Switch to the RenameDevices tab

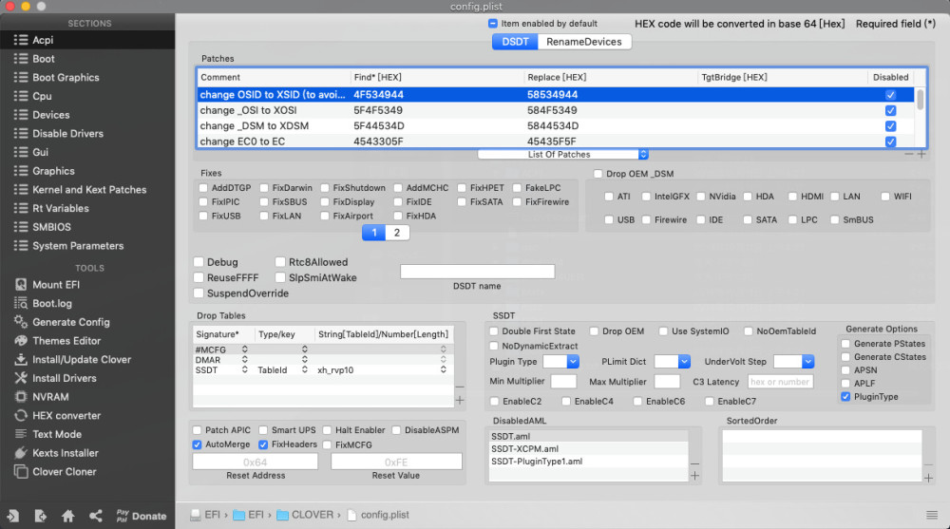tap(583, 42)
